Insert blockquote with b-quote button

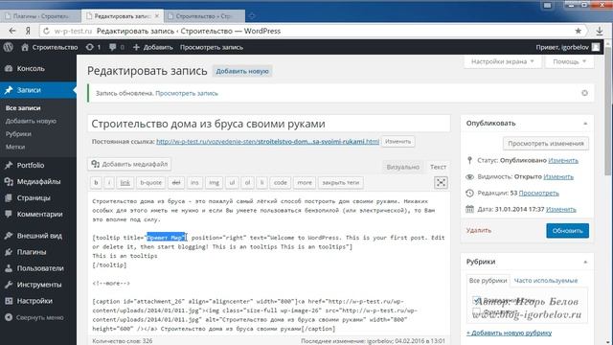151,183
